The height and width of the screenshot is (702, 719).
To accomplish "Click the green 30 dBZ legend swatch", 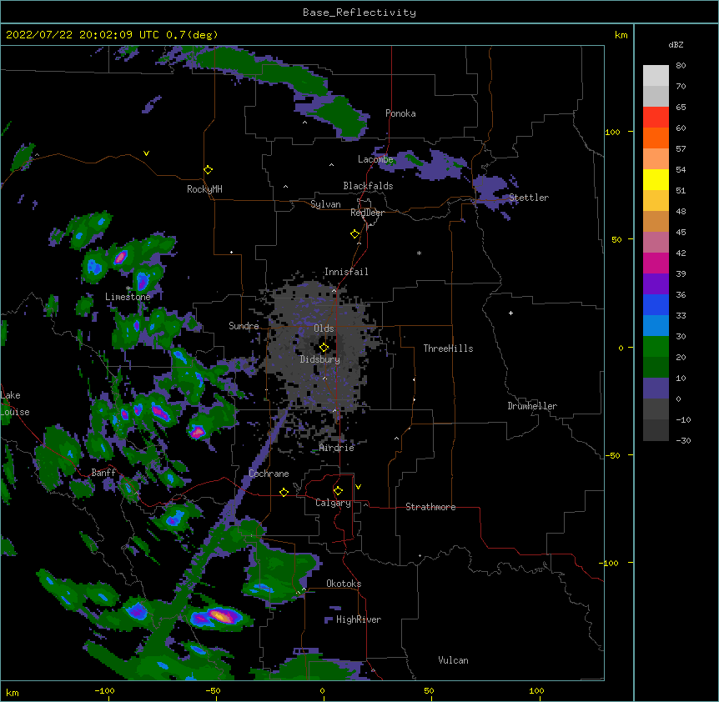I will [656, 347].
